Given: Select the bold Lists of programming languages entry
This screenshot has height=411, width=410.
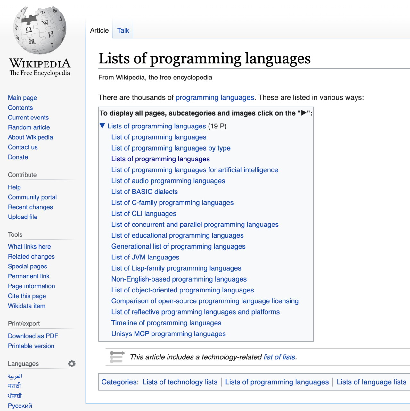Looking at the screenshot, I should point(160,159).
